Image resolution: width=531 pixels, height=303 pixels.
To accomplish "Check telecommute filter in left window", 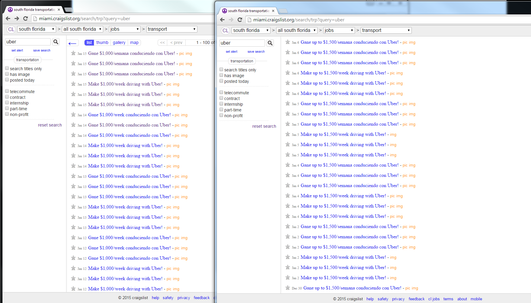I will click(7, 91).
